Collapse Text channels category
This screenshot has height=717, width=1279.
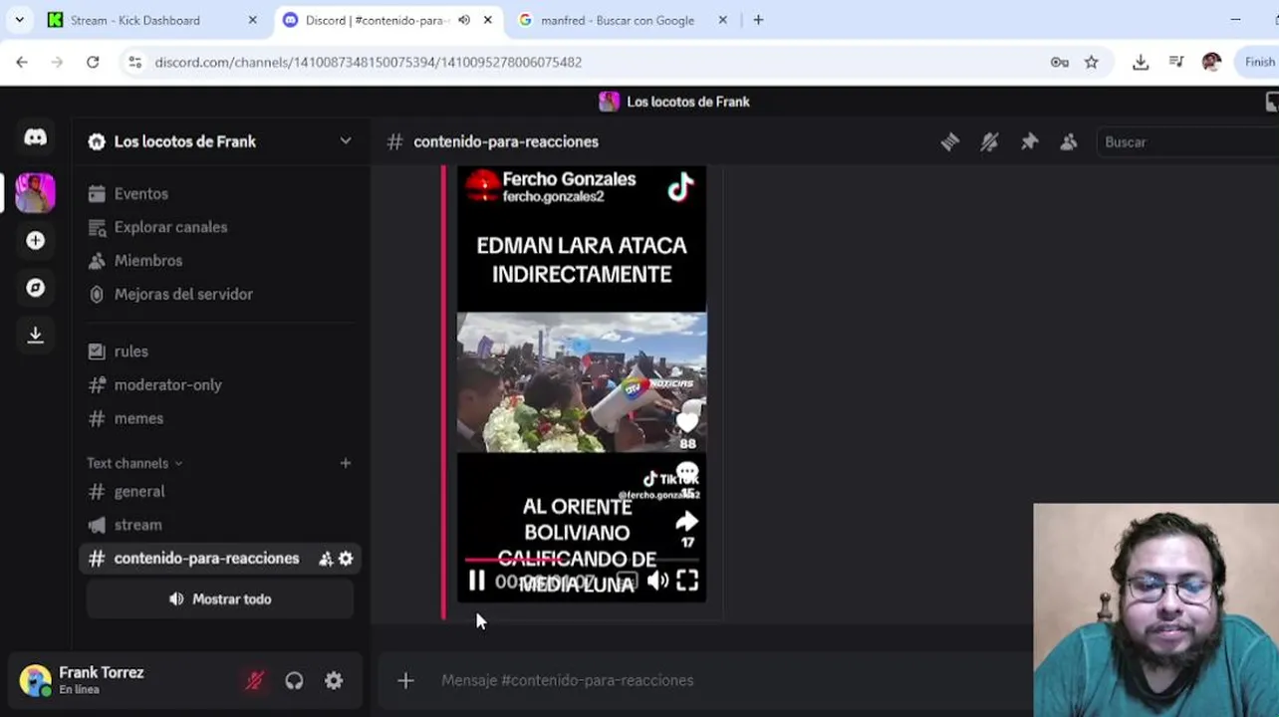coord(134,463)
